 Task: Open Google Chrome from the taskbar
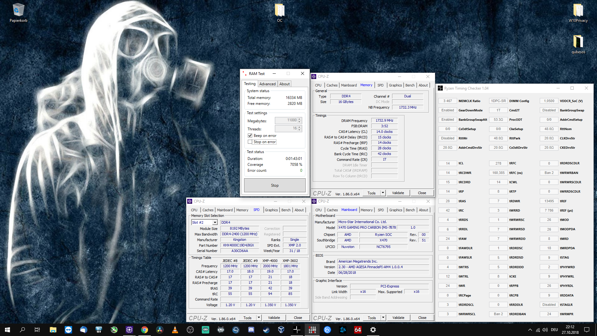(145, 330)
